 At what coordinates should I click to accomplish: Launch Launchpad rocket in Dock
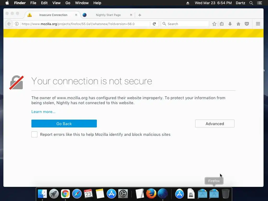point(54,194)
